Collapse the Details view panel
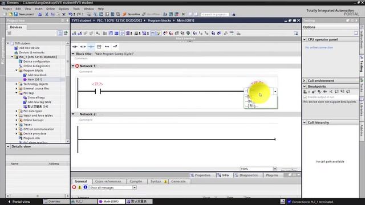Viewport: 365px width, 205px height. 8,146
